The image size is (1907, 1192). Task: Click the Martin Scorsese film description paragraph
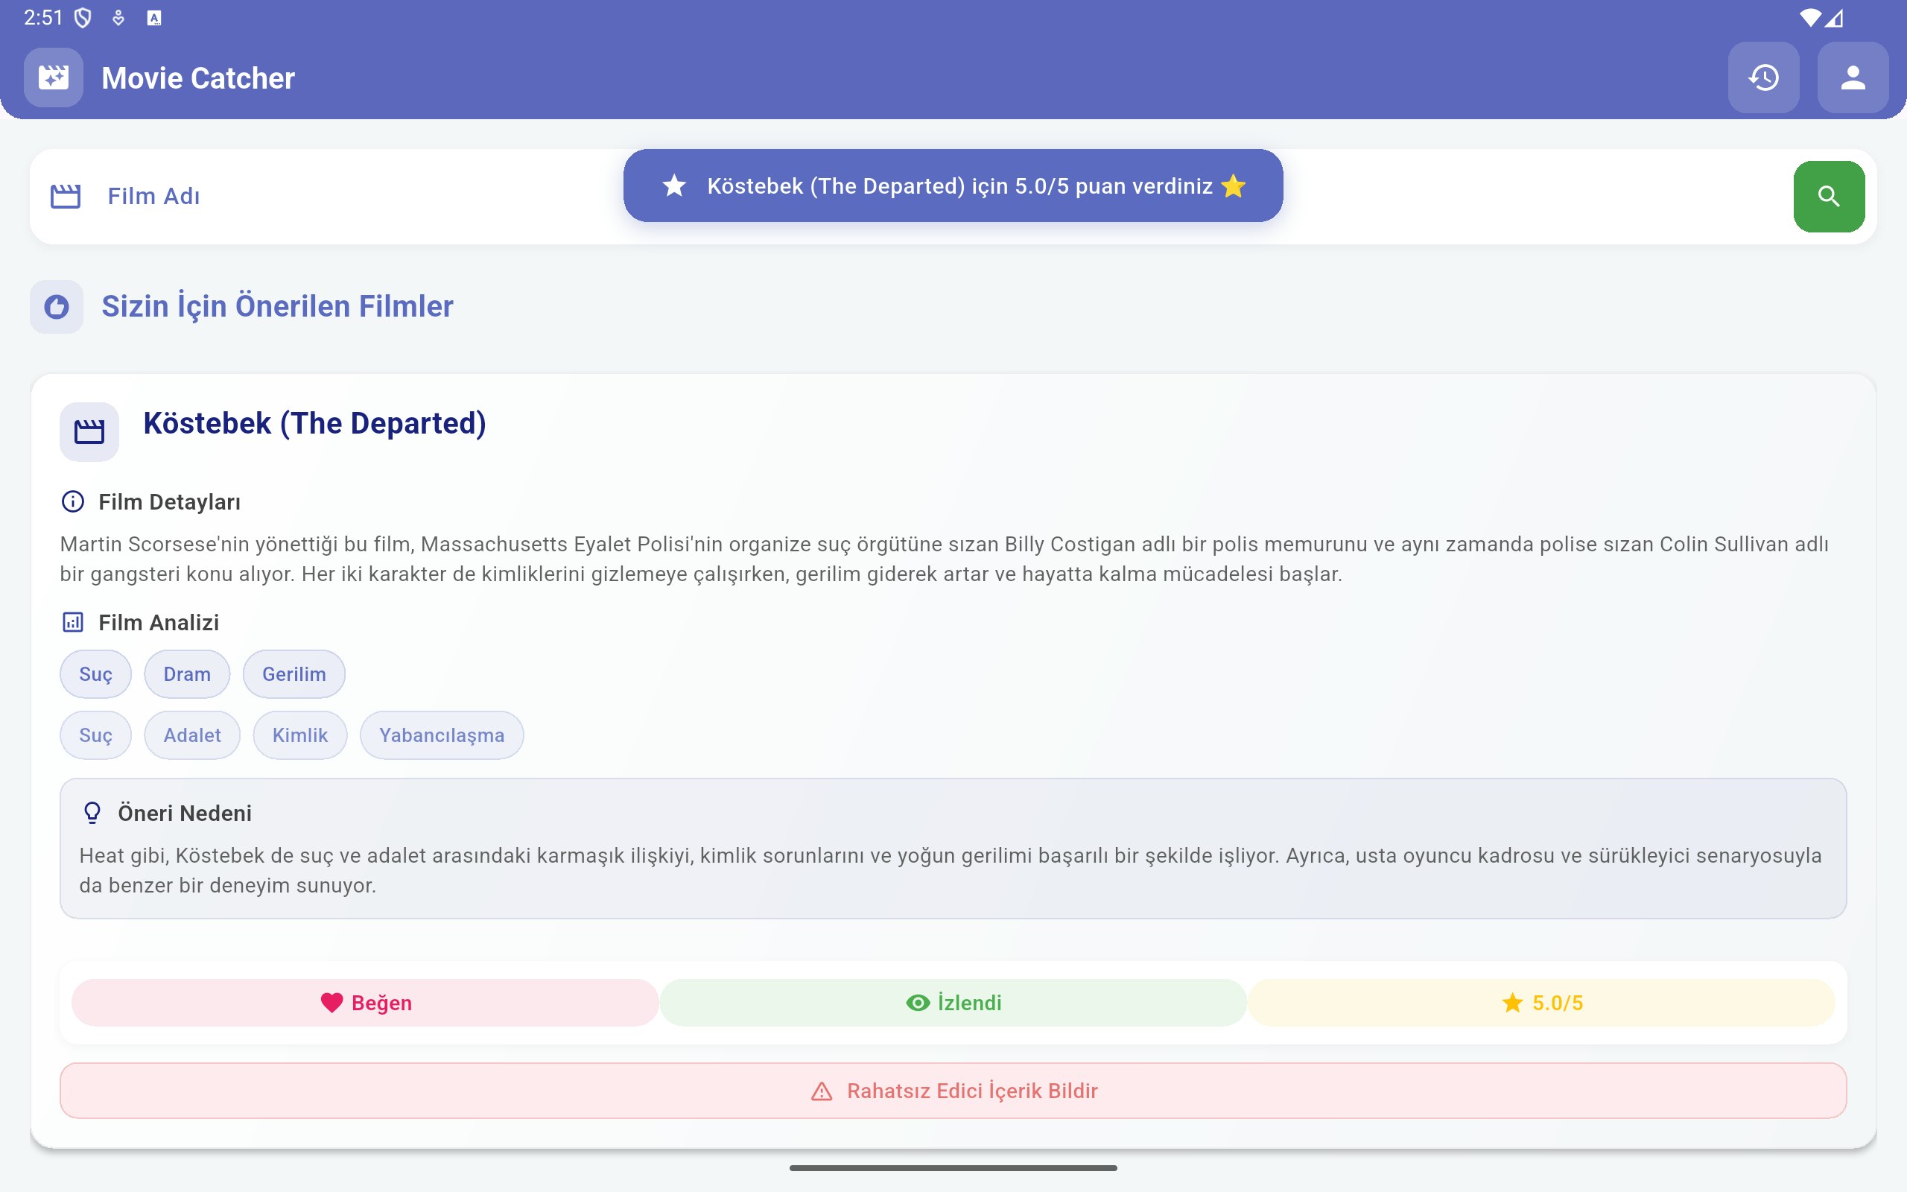tap(944, 559)
